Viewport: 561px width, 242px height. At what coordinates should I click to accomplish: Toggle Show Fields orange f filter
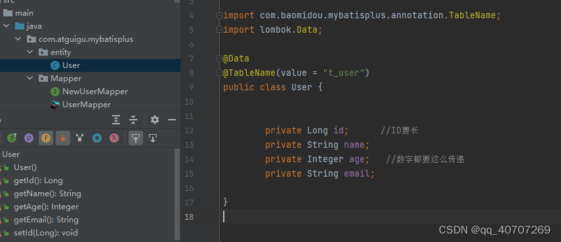(46, 138)
